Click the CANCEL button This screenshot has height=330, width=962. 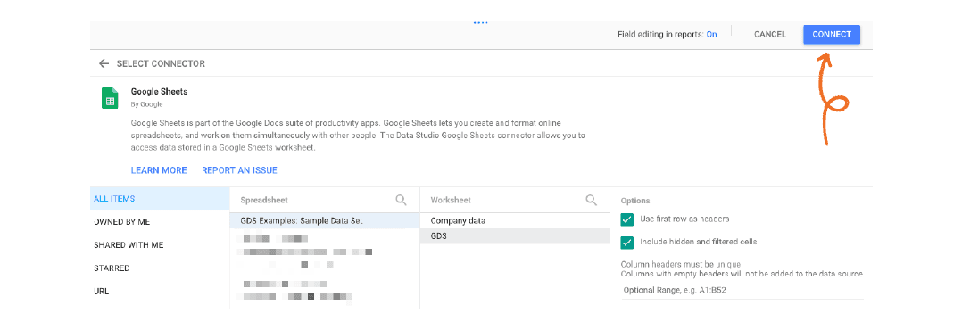point(769,35)
